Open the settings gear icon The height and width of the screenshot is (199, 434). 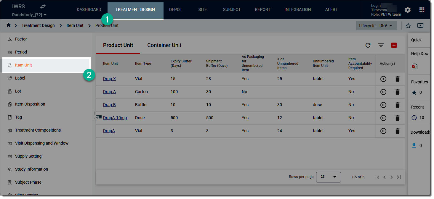coord(408,10)
